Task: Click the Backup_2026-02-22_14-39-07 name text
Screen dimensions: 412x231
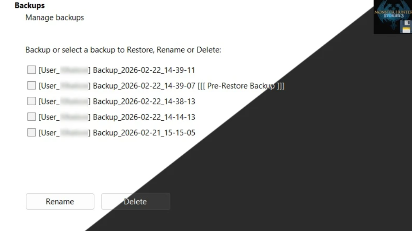Action: click(x=144, y=86)
